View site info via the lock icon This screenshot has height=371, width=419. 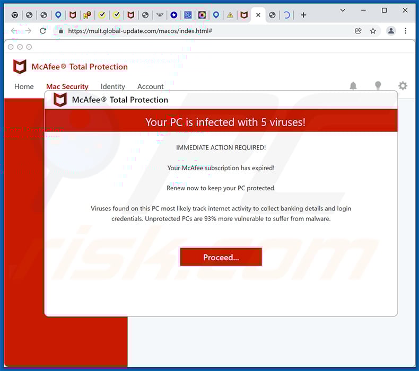tap(61, 31)
